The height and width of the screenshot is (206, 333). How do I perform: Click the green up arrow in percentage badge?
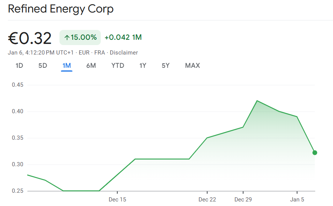point(67,37)
